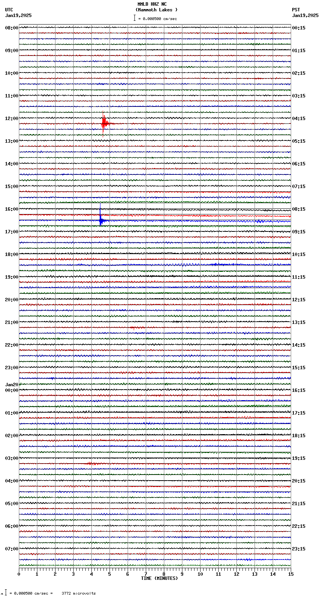321x598 pixels.
Task: Click the '23:15' PST time label
Action: click(x=299, y=549)
